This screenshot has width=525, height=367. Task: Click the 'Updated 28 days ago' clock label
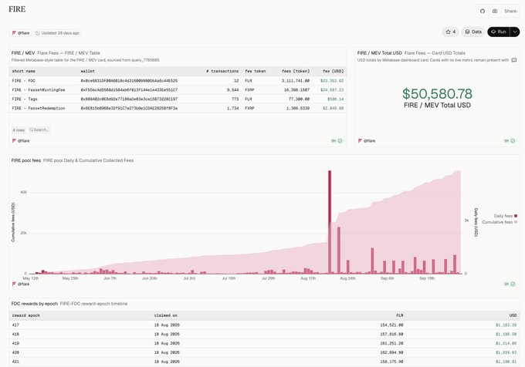(x=57, y=33)
